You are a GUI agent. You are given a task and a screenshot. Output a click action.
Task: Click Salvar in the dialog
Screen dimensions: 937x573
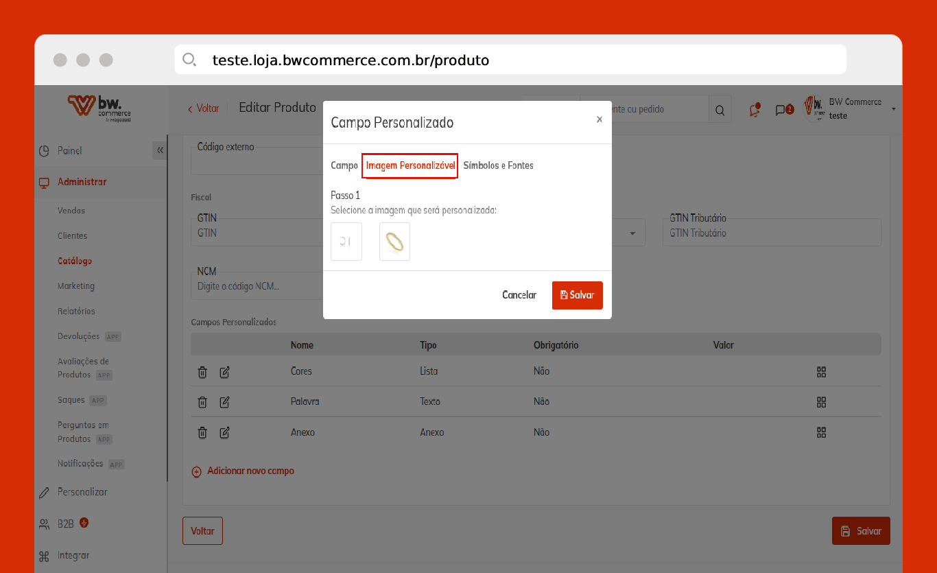577,295
